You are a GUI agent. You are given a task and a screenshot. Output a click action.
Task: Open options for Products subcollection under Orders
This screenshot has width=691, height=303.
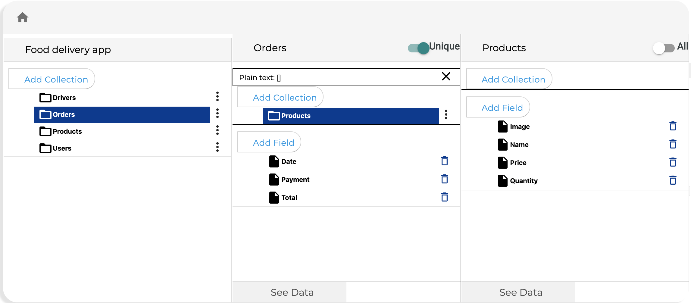(x=446, y=115)
